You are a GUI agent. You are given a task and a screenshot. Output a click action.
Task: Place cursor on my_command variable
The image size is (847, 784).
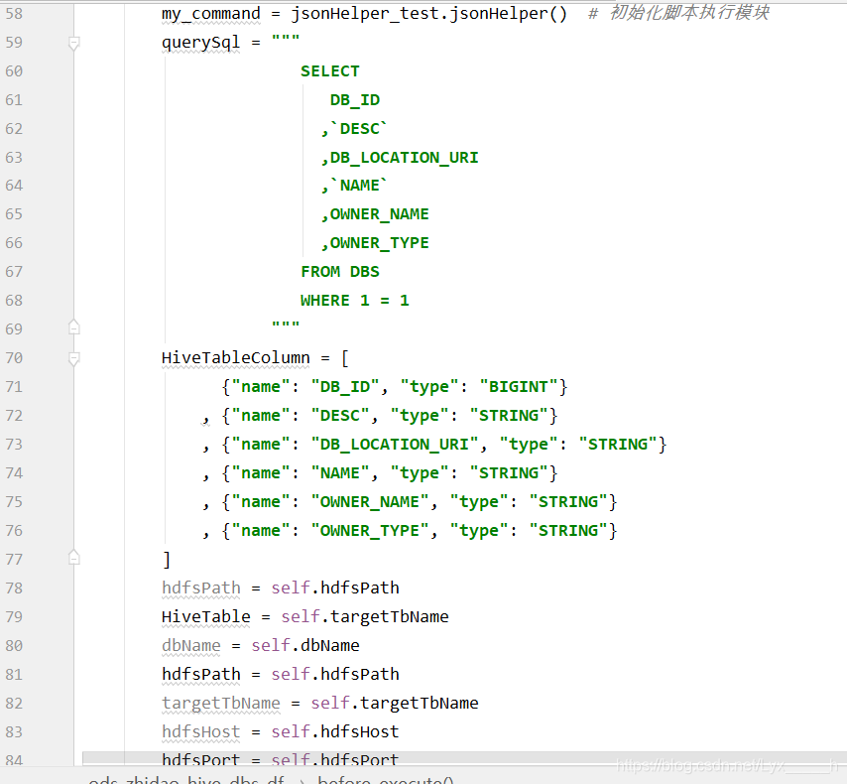(210, 14)
